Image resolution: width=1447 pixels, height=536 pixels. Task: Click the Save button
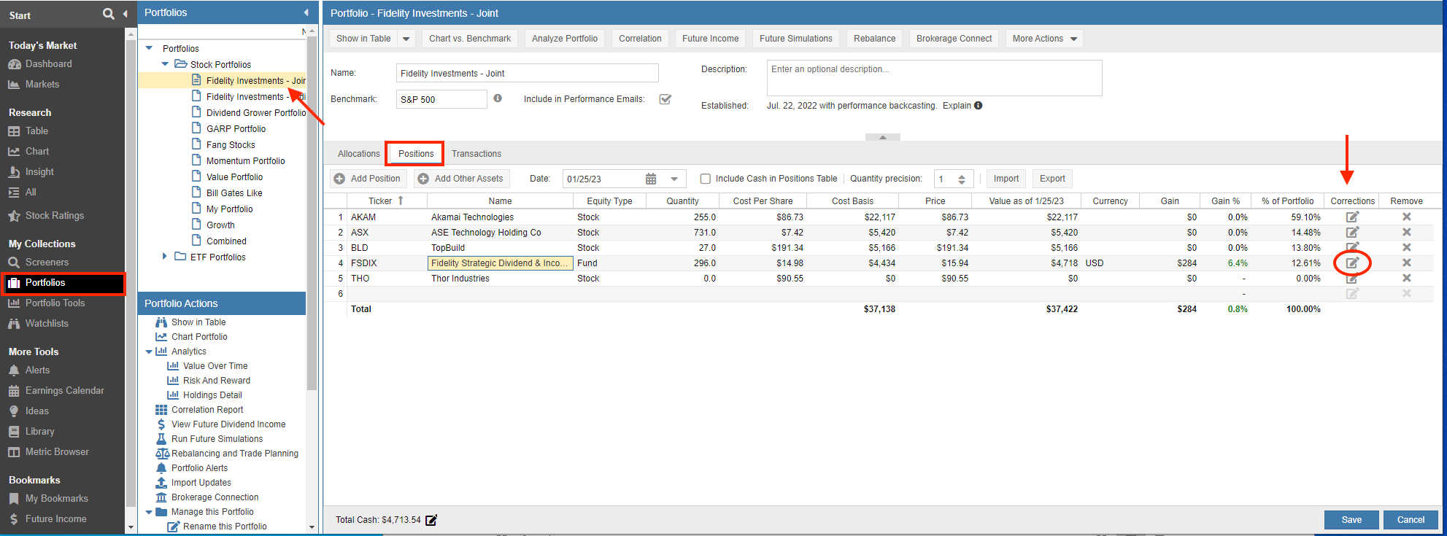tap(1351, 520)
